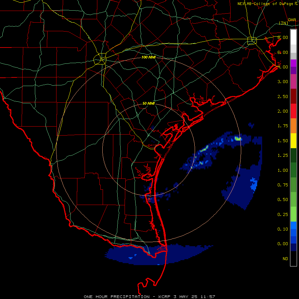This screenshot has height=299, width=299.
Task: Click the 1.75 legend value
Action: click(x=283, y=126)
